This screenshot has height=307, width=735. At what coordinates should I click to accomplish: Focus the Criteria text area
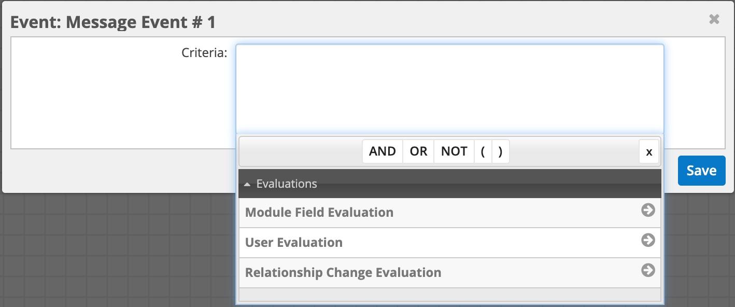(449, 88)
